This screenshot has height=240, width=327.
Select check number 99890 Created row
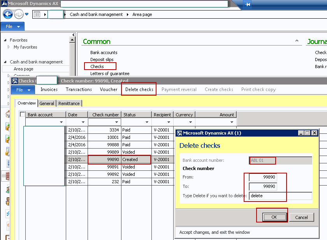119,159
